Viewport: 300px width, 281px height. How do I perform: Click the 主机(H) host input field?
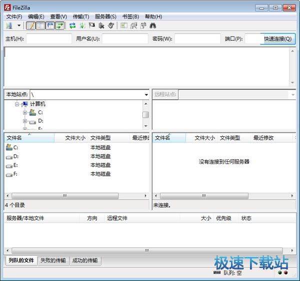[x=48, y=39]
